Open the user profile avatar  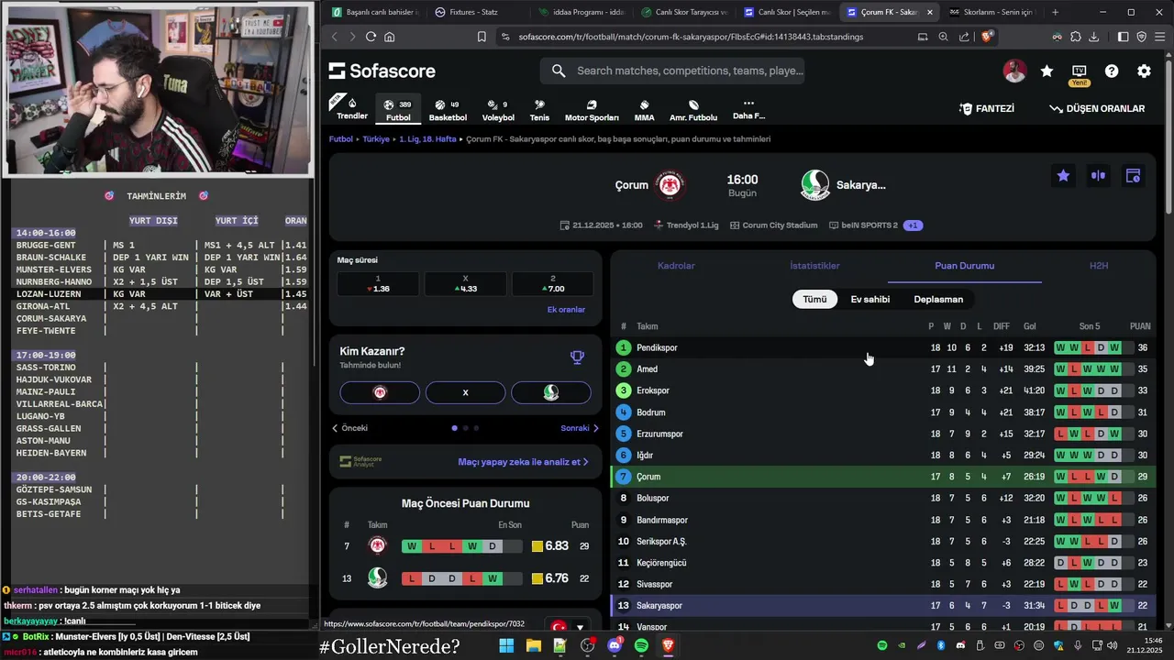pos(1014,71)
